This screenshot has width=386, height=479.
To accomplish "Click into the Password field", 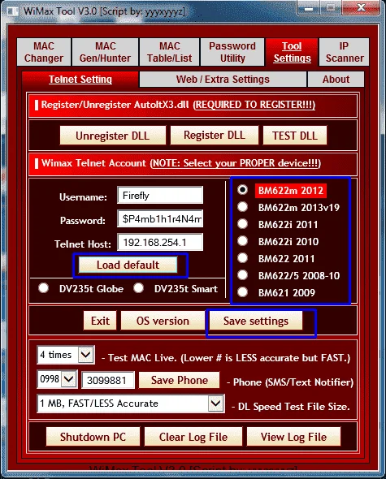I will pos(160,218).
